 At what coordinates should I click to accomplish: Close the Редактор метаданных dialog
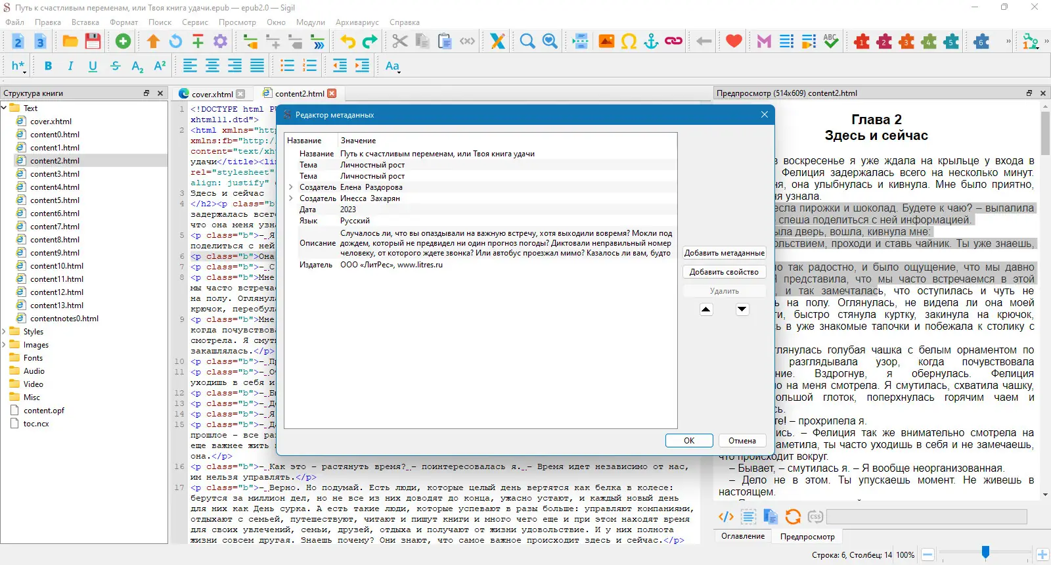765,114
